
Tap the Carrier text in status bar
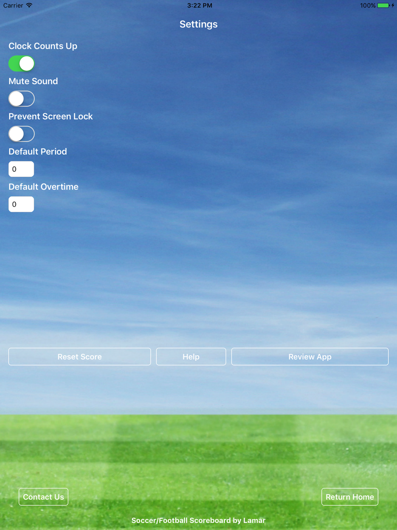pyautogui.click(x=13, y=6)
